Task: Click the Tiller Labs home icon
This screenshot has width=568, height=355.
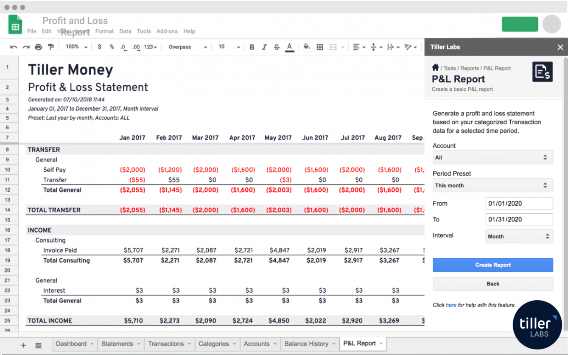Action: point(435,67)
